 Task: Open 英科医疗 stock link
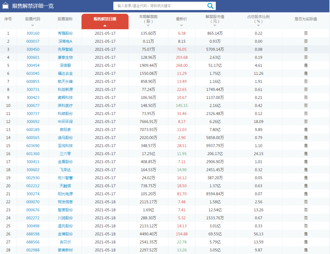tap(65, 105)
